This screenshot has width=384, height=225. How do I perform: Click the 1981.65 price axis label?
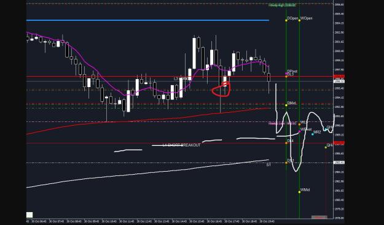pos(339,191)
